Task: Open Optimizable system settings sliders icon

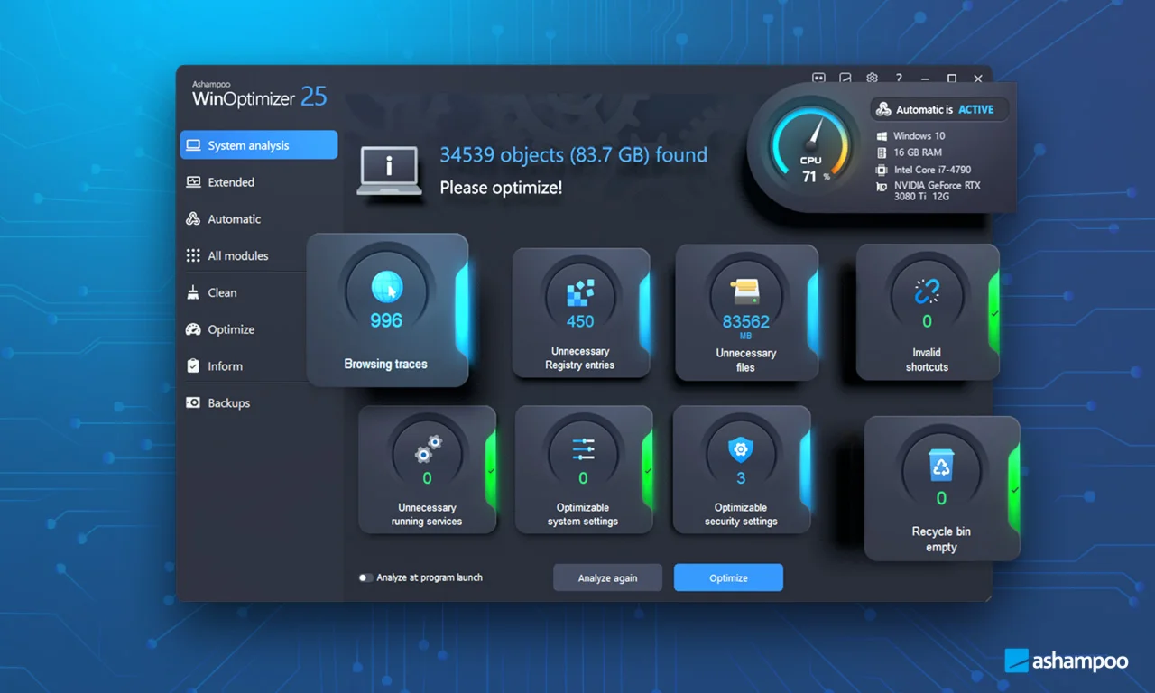Action: (583, 448)
